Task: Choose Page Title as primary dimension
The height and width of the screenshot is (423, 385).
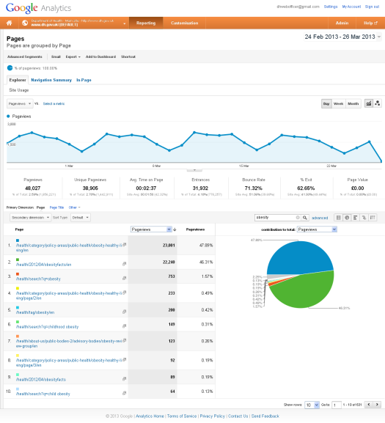Action: [56, 207]
